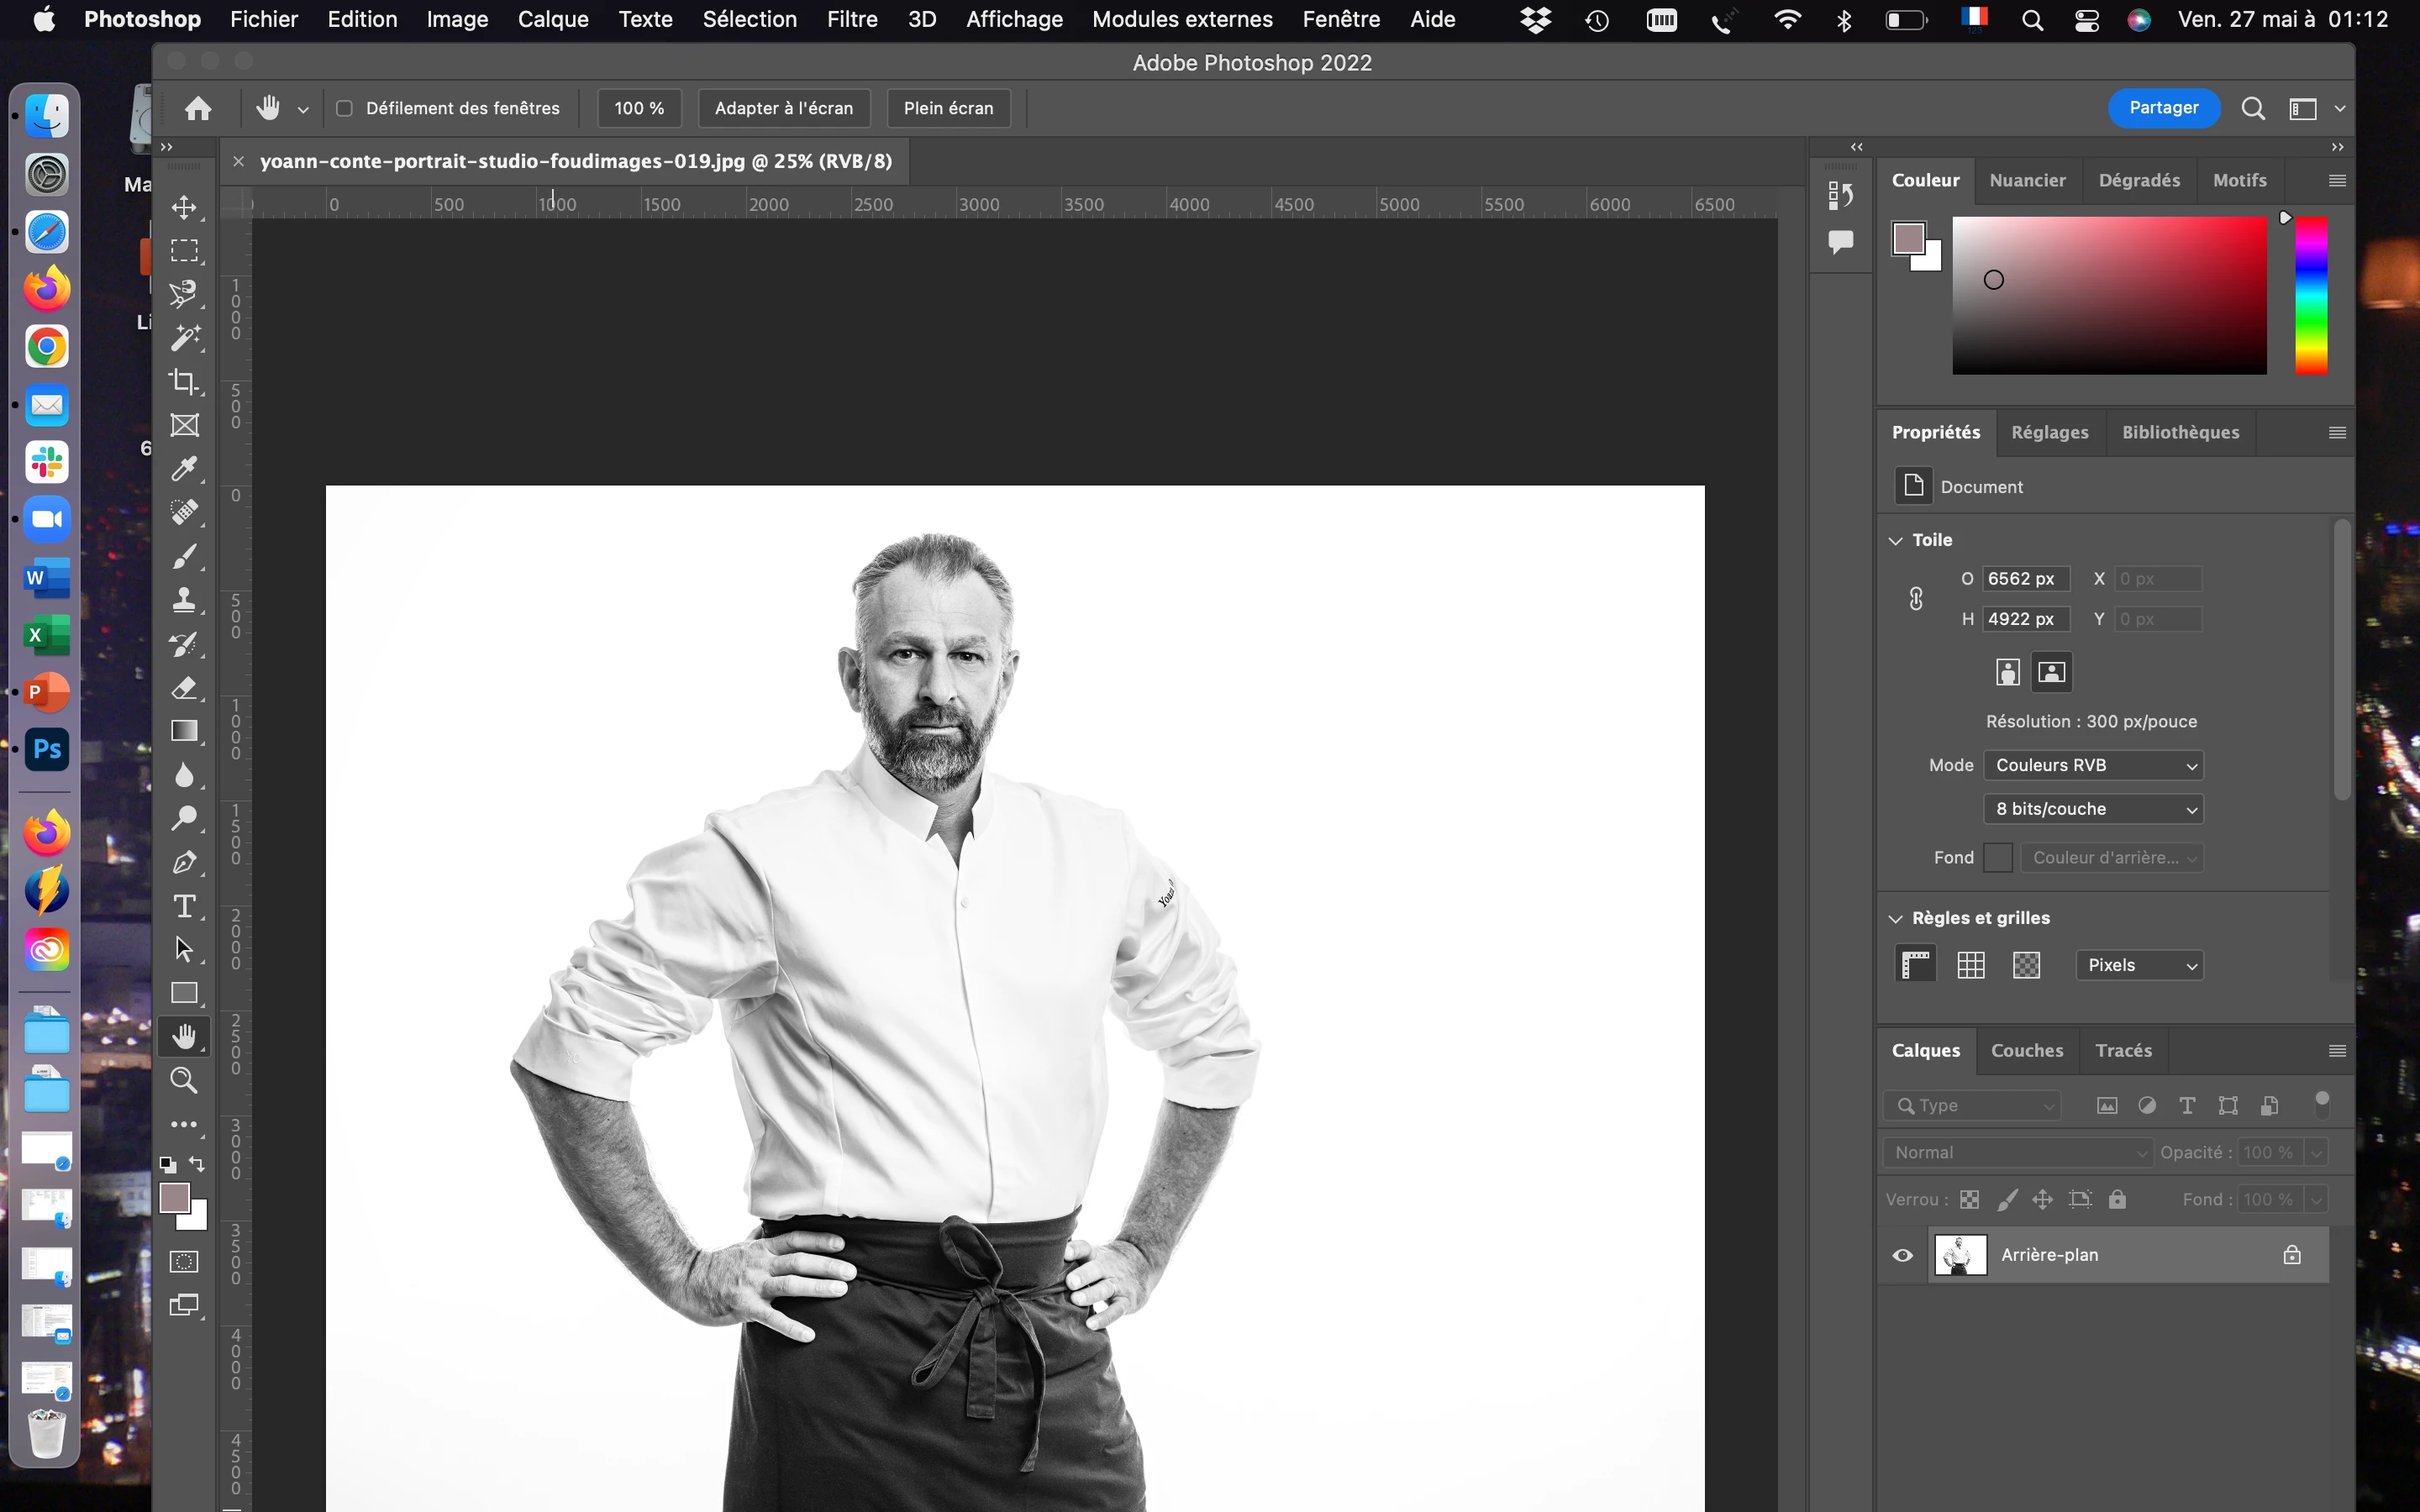Click the Partager button
Viewport: 2420px width, 1512px height.
click(2163, 108)
